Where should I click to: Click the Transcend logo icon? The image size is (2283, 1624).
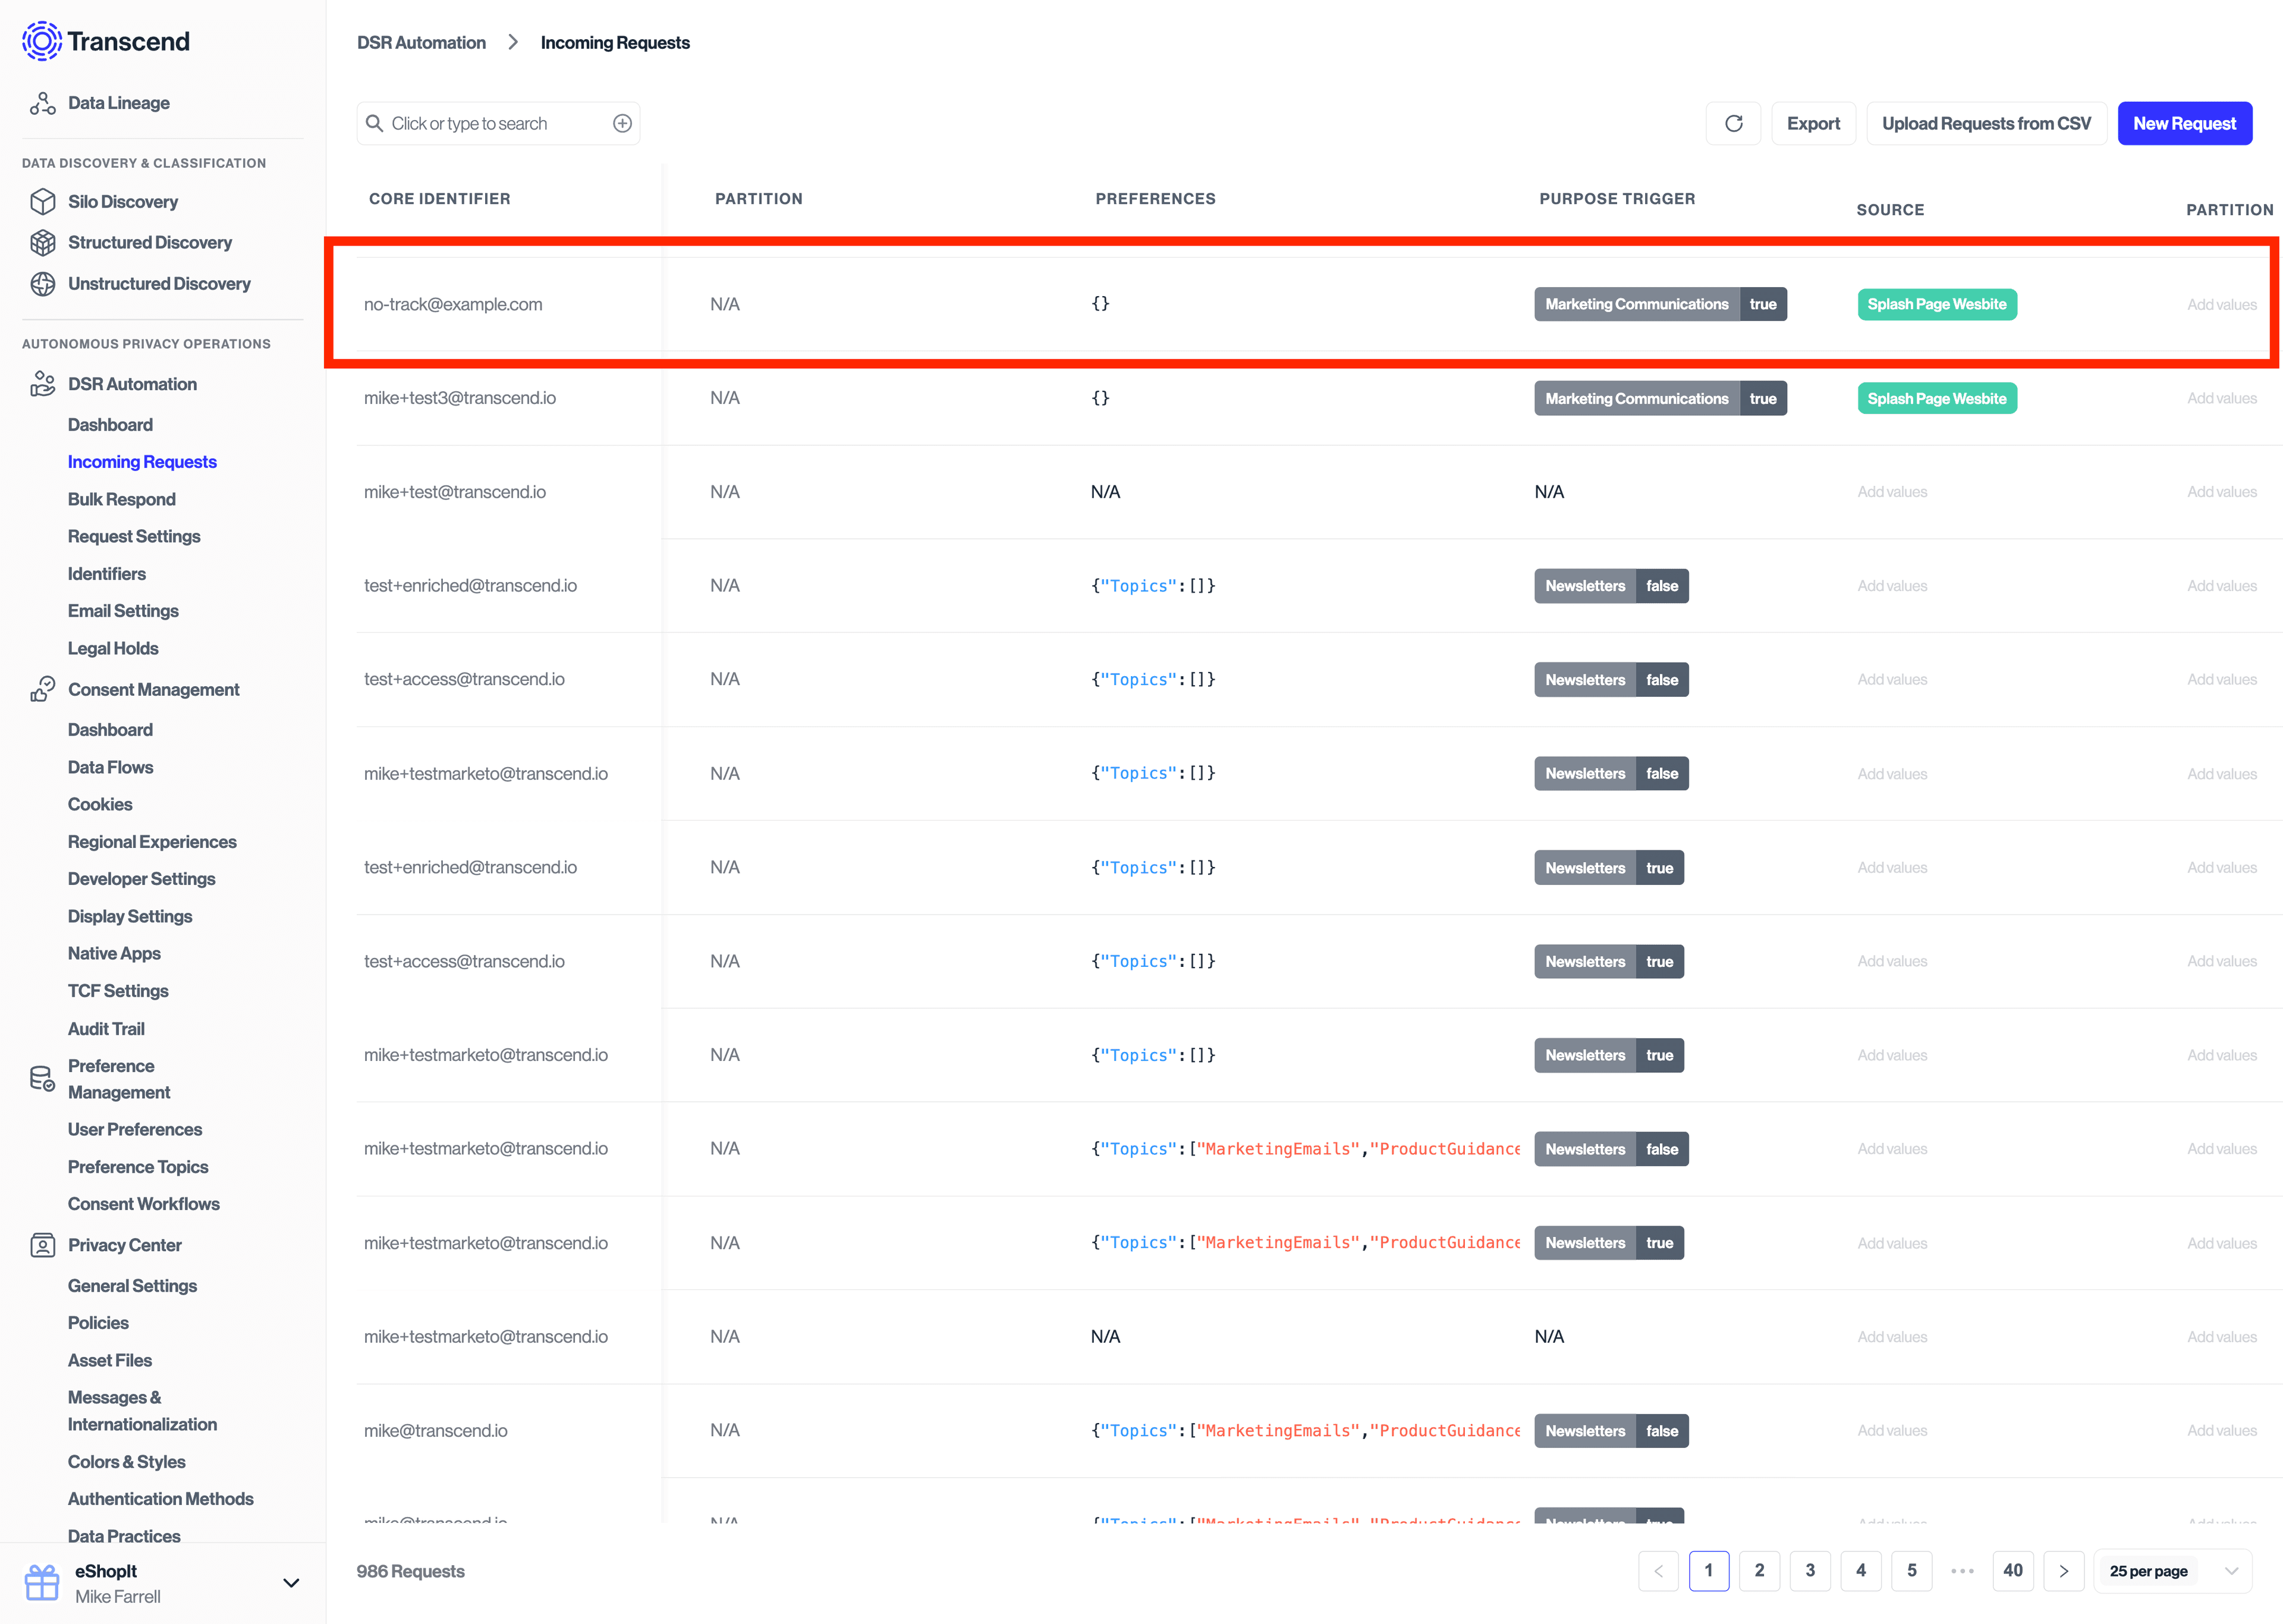[x=42, y=41]
